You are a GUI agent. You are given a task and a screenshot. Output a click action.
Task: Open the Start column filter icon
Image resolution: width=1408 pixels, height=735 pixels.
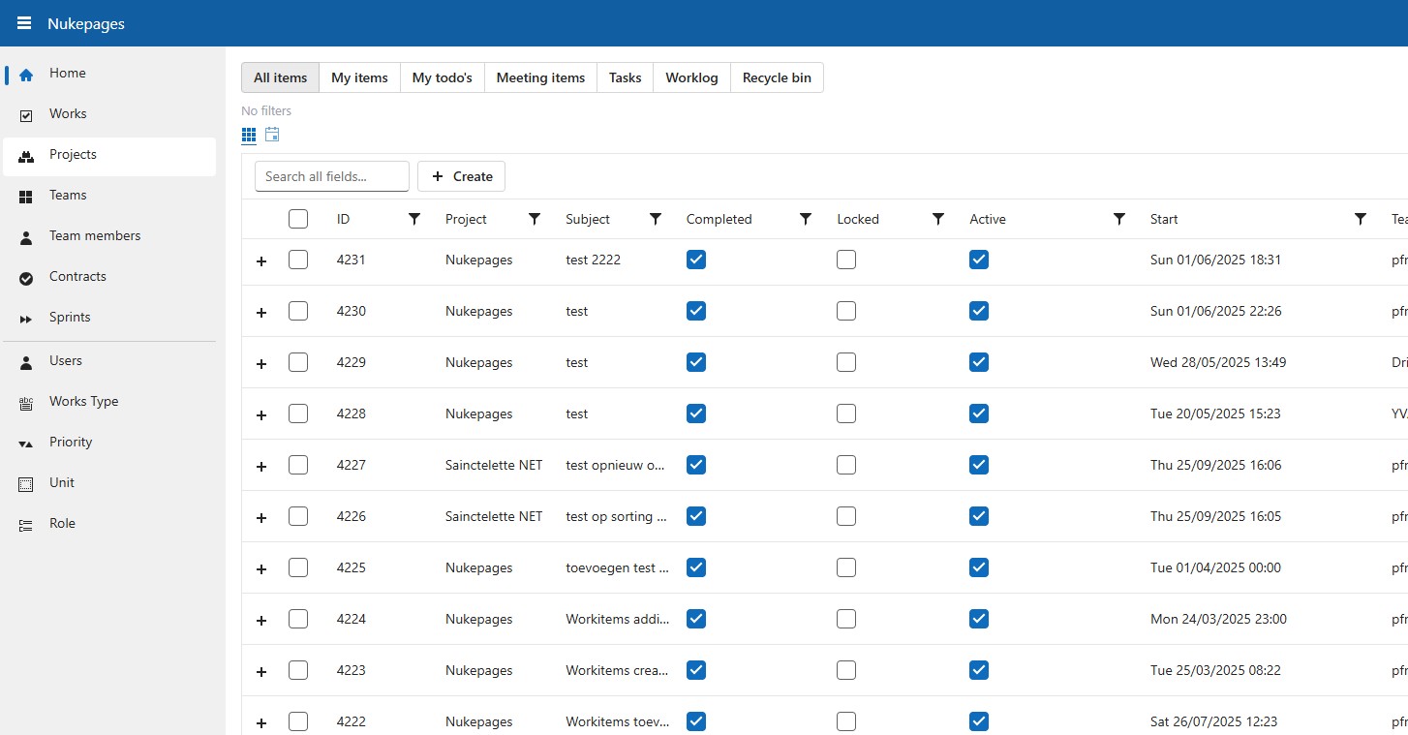point(1361,220)
